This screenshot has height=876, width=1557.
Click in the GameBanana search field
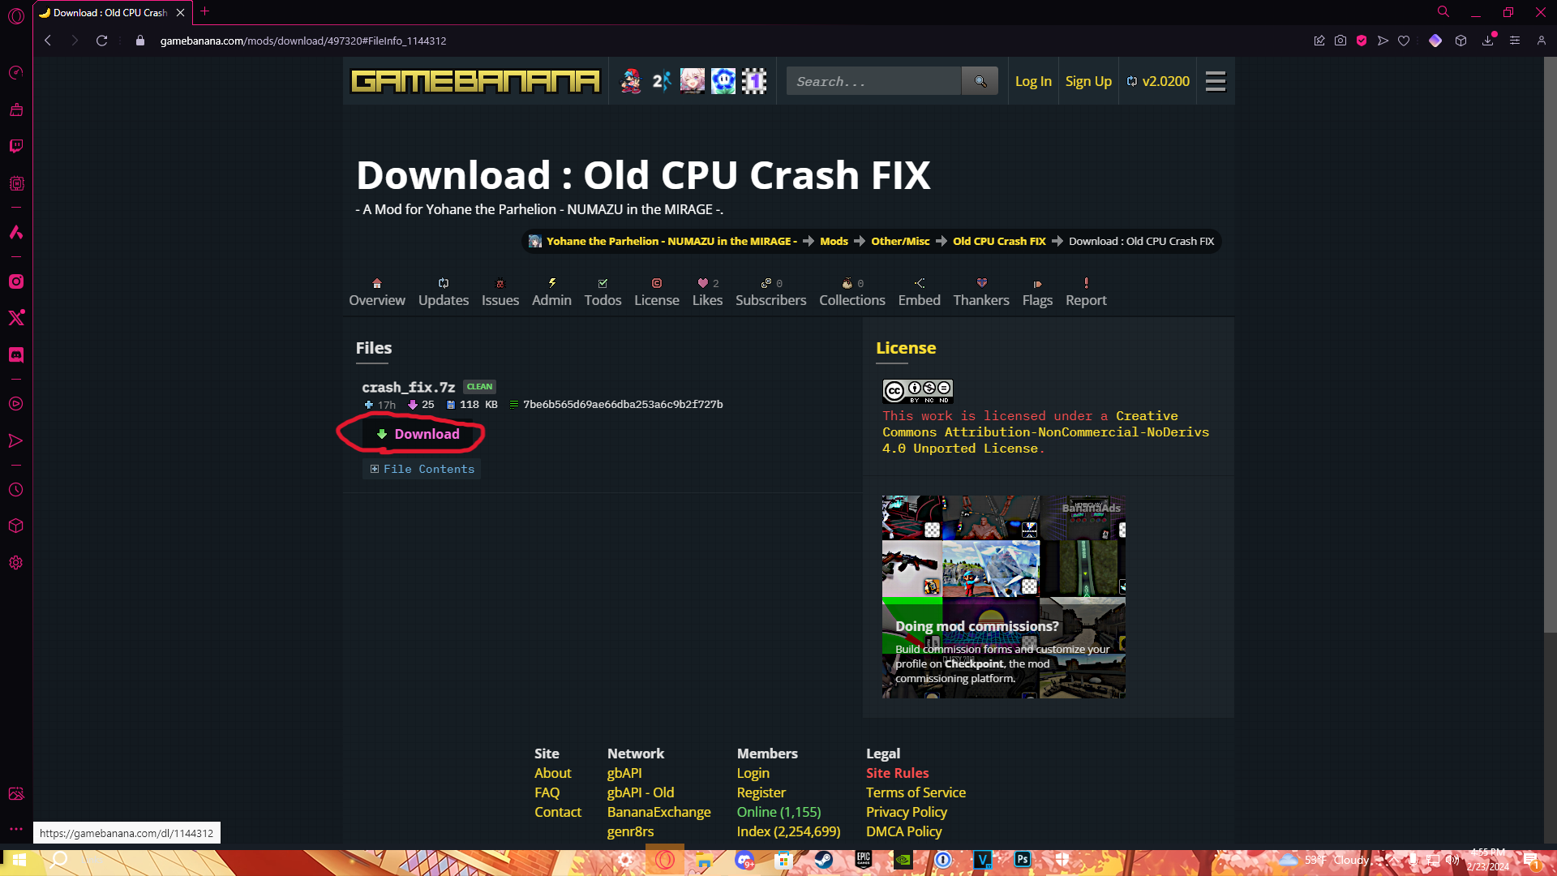click(873, 81)
